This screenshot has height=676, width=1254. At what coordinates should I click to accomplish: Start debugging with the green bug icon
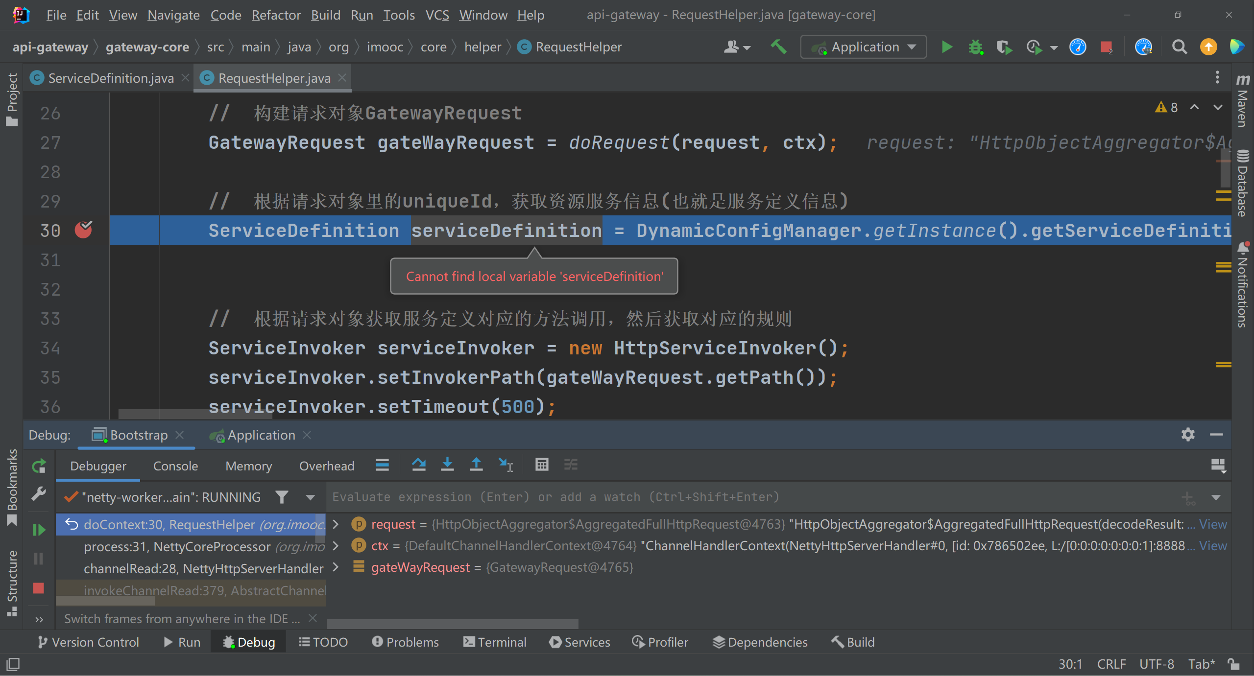click(976, 47)
